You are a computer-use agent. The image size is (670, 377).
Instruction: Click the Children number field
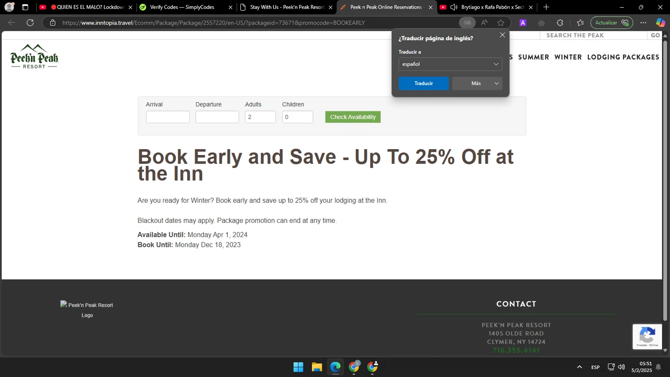(x=297, y=117)
